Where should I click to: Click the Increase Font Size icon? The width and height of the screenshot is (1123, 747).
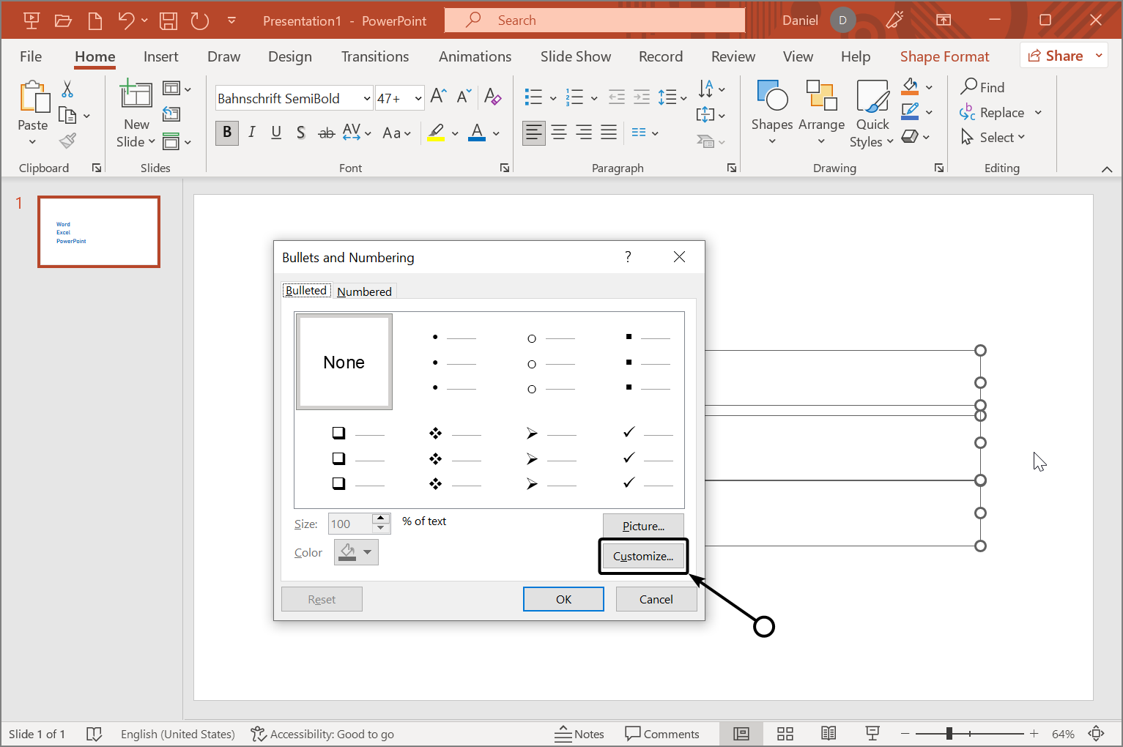point(438,97)
